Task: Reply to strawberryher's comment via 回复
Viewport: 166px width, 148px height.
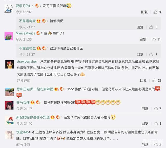Action: pyautogui.click(x=143, y=80)
